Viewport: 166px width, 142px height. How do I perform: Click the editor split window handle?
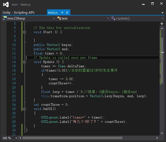162,23
